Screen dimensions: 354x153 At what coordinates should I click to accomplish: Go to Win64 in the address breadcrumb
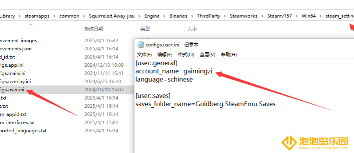(309, 16)
